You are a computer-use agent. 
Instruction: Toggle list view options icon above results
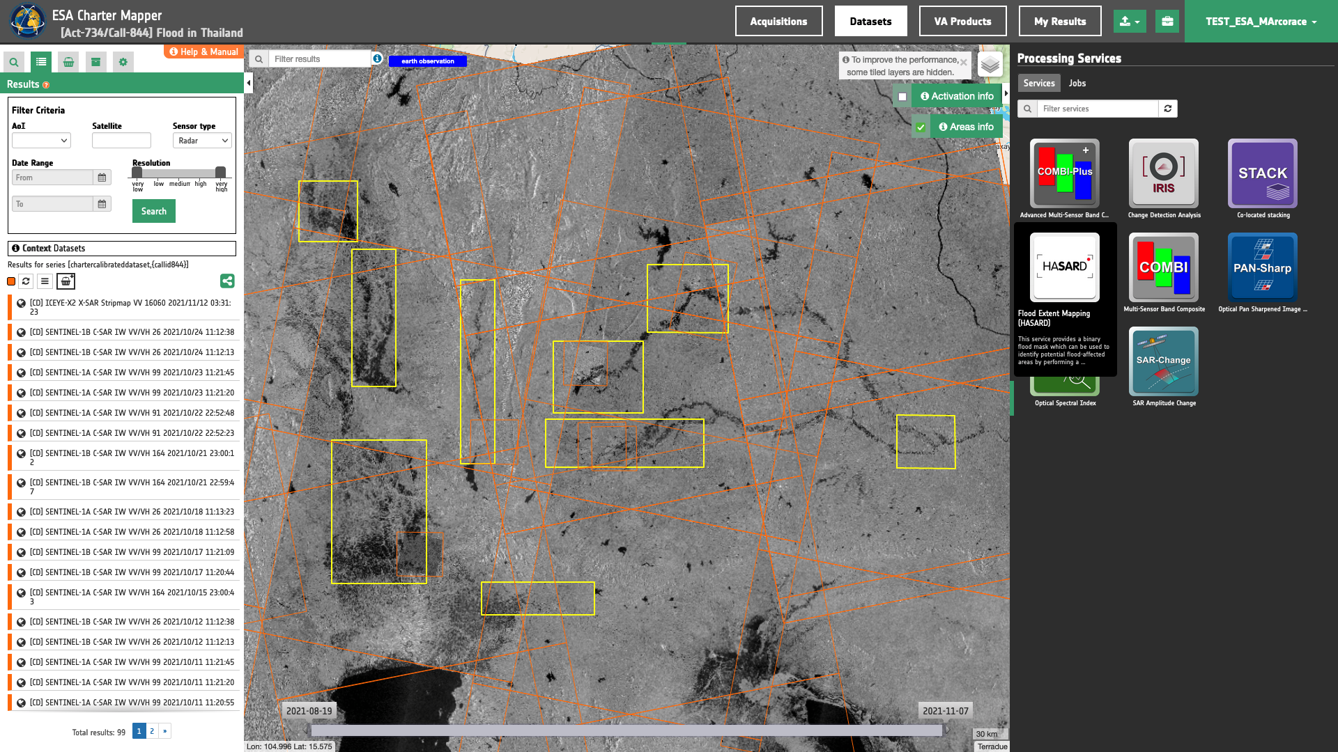[x=45, y=281]
